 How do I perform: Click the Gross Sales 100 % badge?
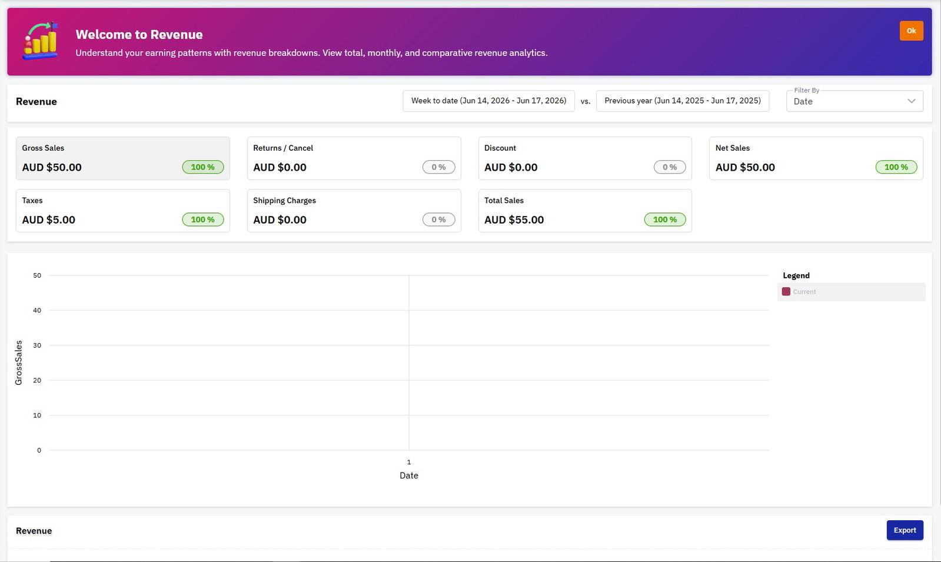click(x=203, y=167)
